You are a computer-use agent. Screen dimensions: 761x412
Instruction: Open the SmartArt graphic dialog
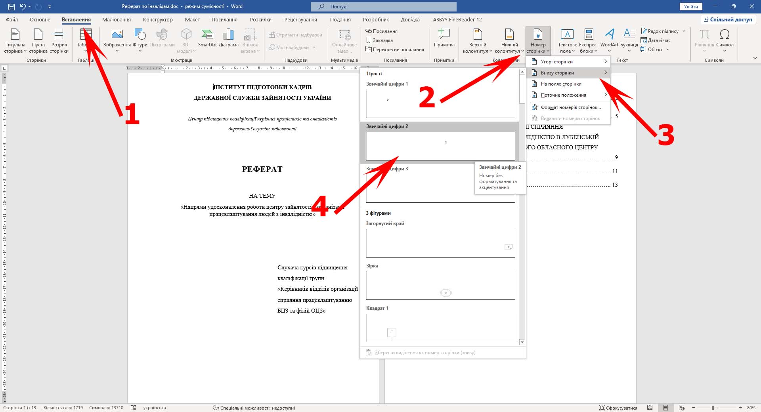point(207,38)
